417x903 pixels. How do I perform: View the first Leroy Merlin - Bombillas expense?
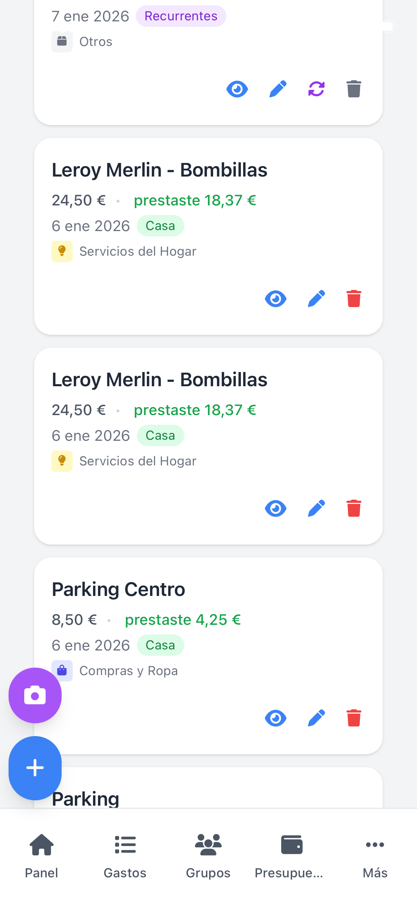point(276,299)
